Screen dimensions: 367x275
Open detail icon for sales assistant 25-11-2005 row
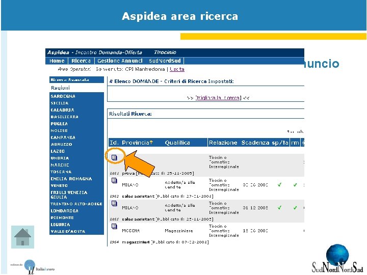pyautogui.click(x=114, y=203)
